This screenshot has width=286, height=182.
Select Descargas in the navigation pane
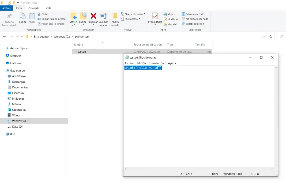tap(18, 82)
